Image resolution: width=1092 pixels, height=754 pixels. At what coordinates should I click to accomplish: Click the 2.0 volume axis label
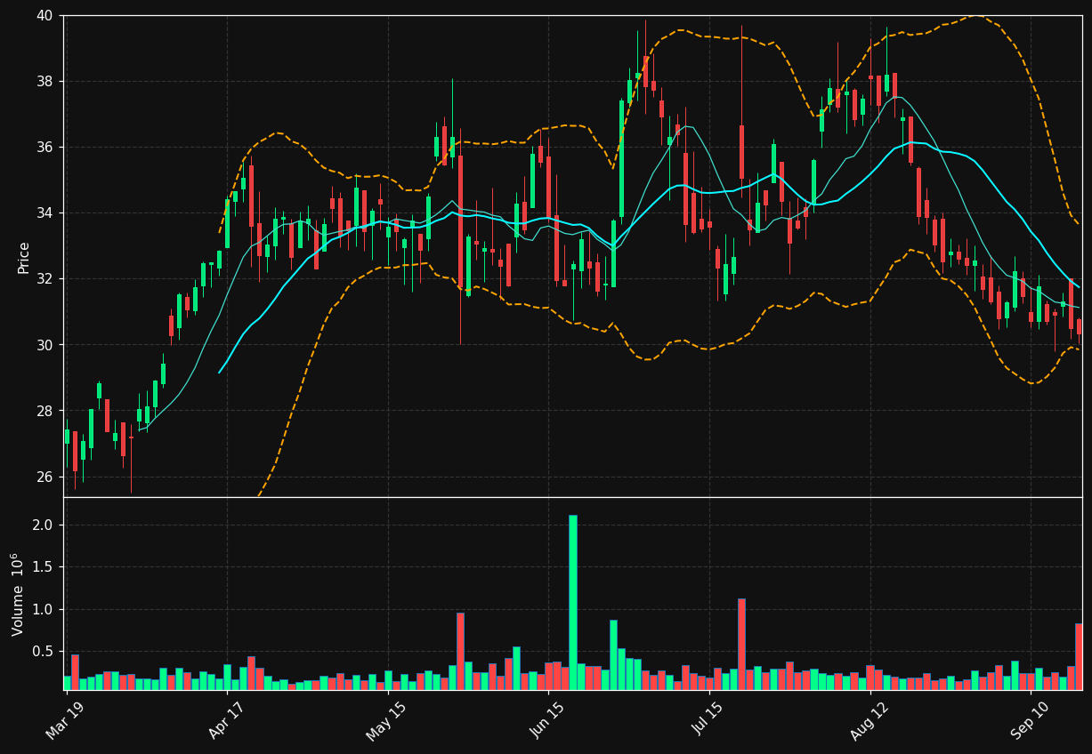click(x=43, y=525)
